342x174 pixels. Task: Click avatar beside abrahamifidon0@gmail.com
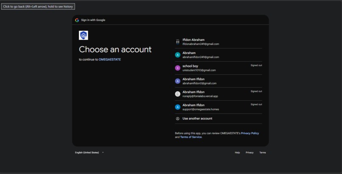177,81
